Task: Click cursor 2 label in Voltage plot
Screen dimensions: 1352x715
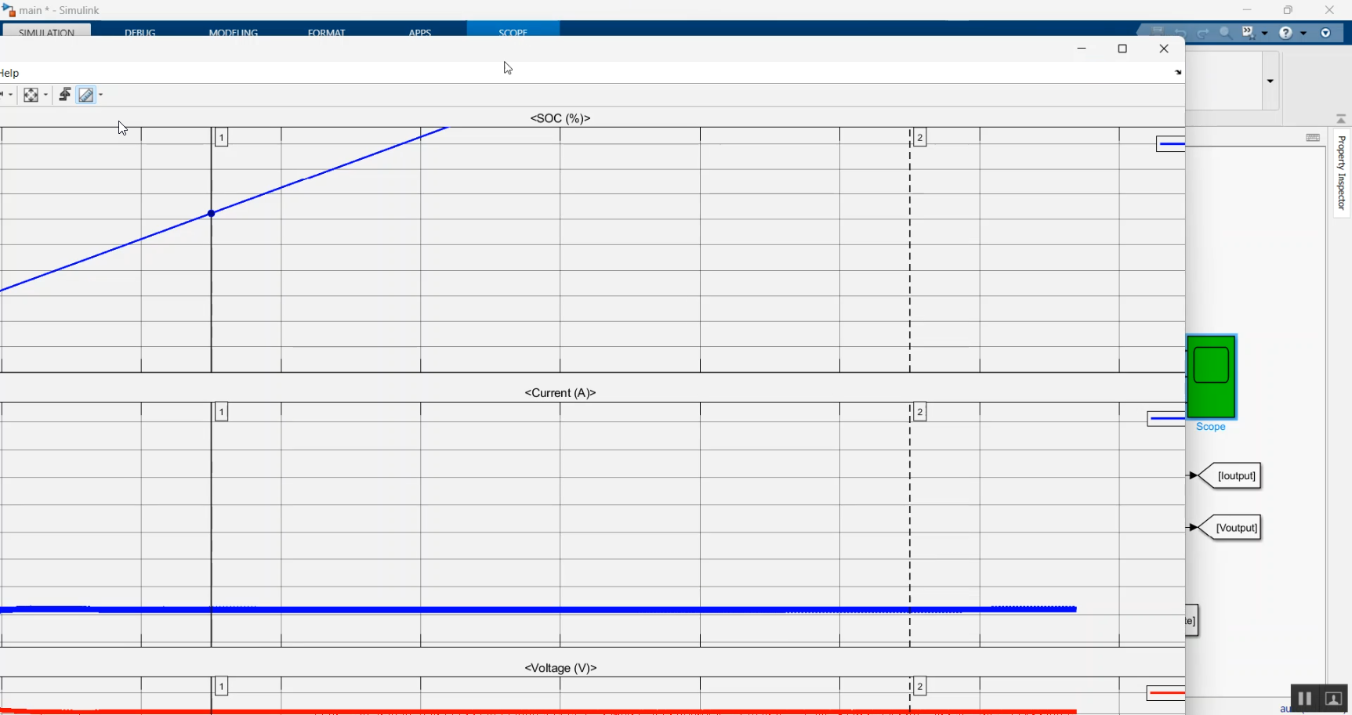Action: pos(920,687)
